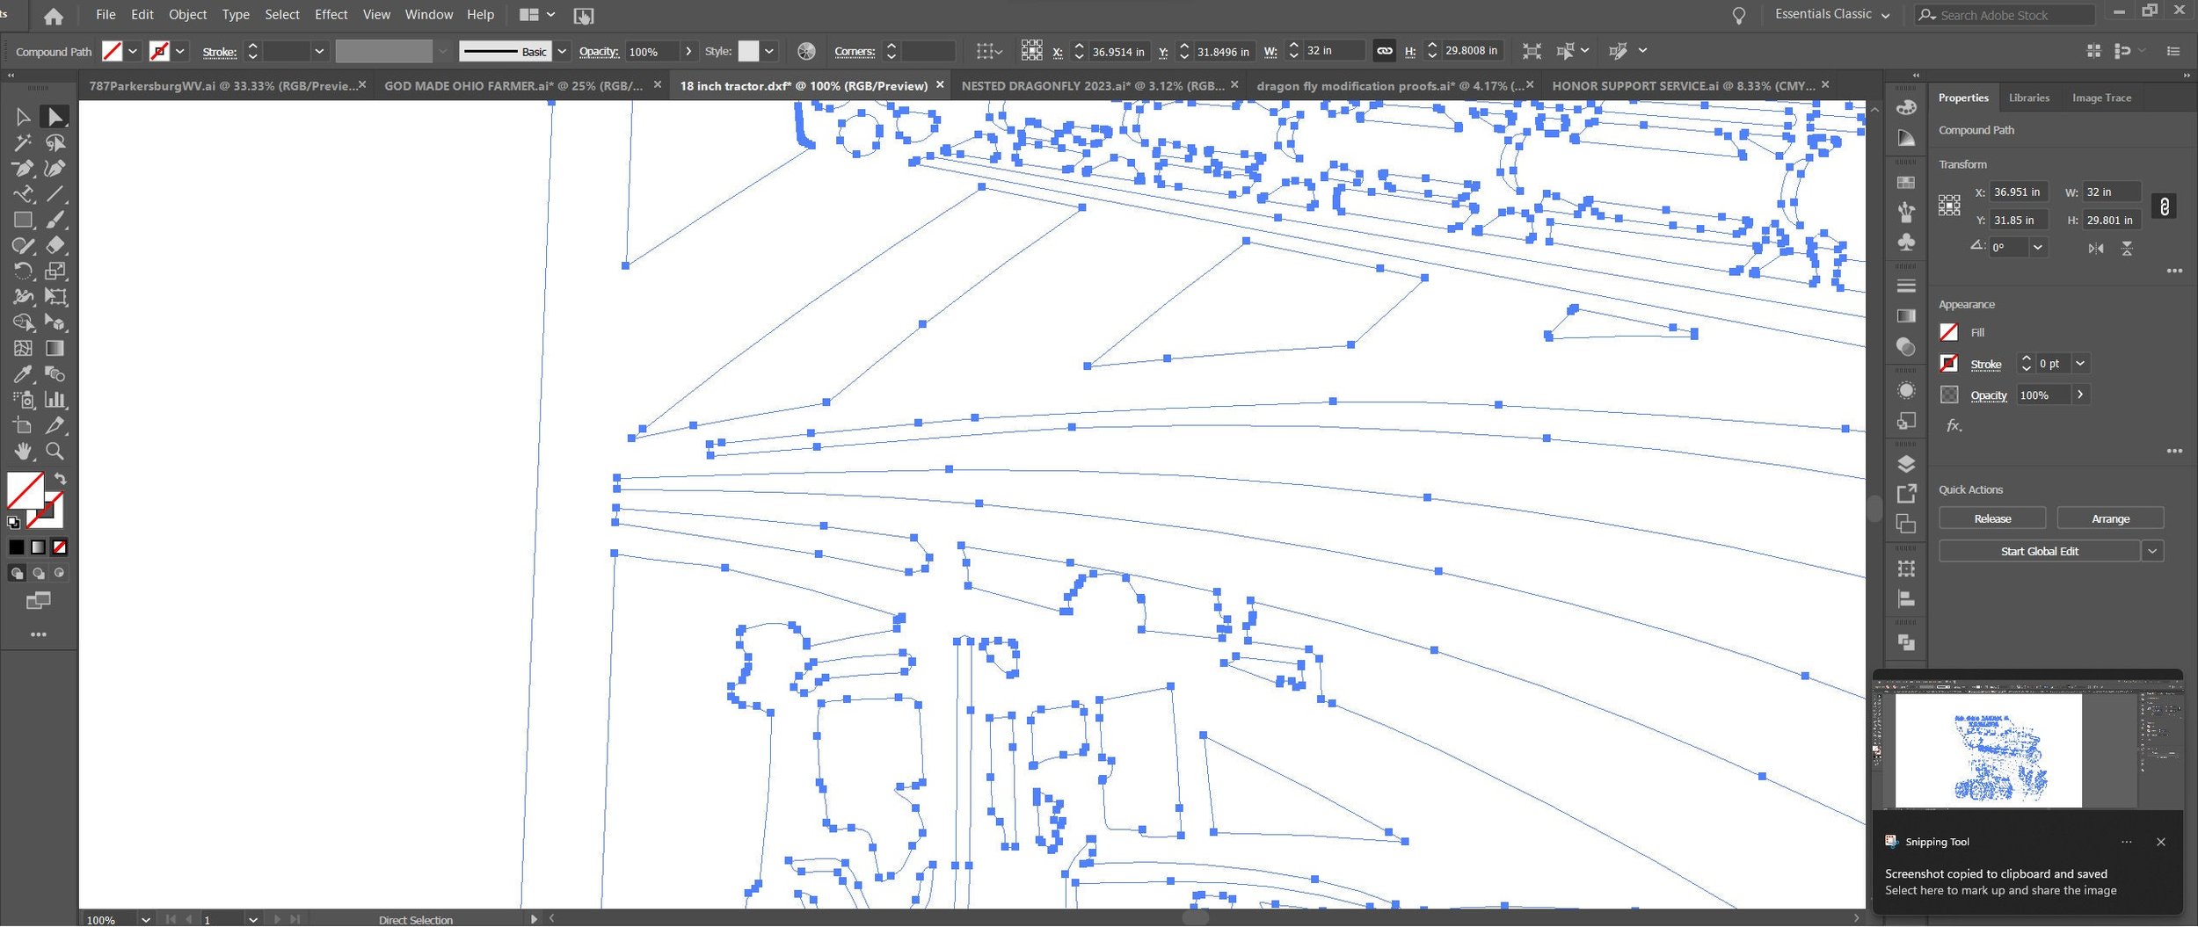Open the Layers panel icon
This screenshot has width=2198, height=927.
pos(1905,464)
